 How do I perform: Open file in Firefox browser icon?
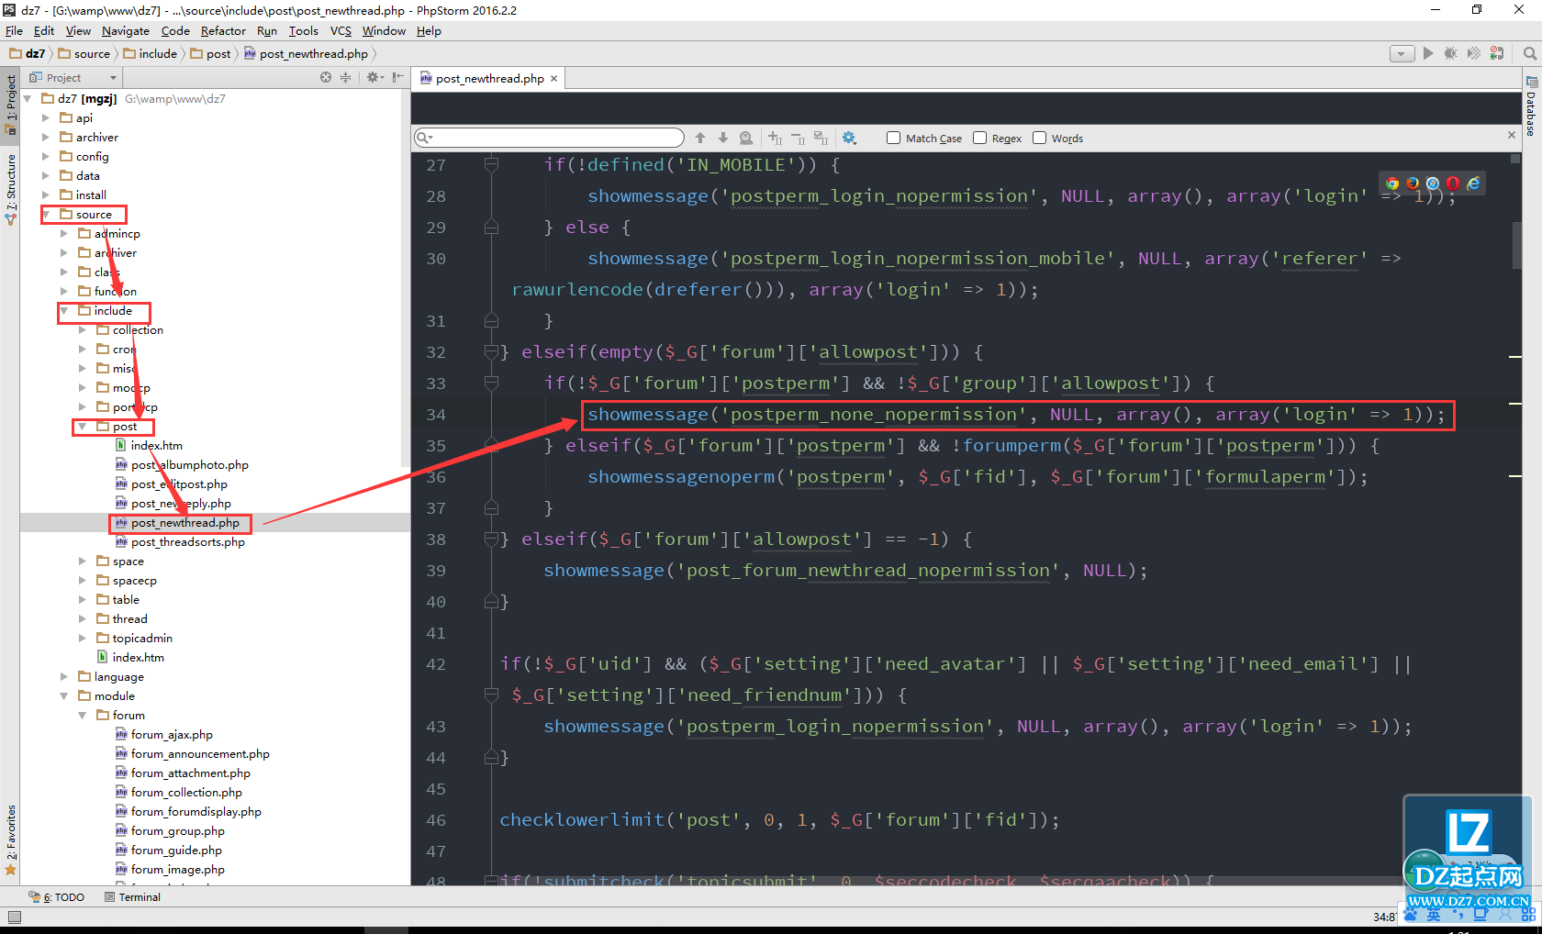1413,183
